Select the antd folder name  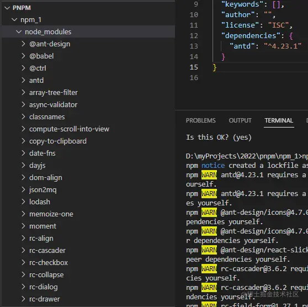point(36,80)
